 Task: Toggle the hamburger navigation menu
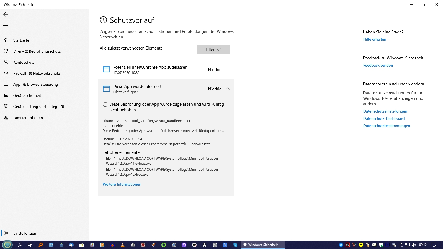6,27
